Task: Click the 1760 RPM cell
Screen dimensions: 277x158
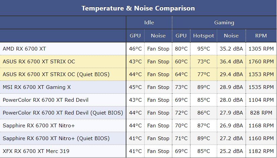Action: 261,62
